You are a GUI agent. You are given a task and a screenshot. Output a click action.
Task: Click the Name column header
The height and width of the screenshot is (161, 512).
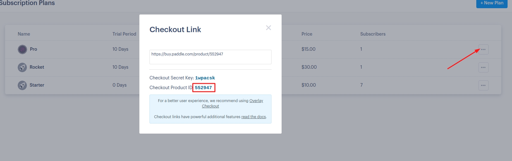(x=24, y=34)
